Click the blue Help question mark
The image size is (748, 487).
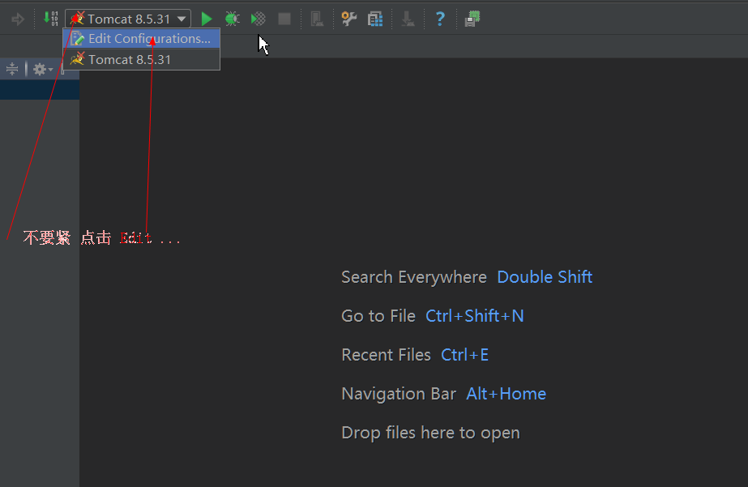[440, 19]
